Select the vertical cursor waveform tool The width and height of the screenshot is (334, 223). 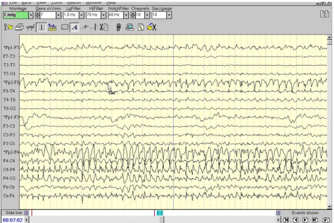94,27
